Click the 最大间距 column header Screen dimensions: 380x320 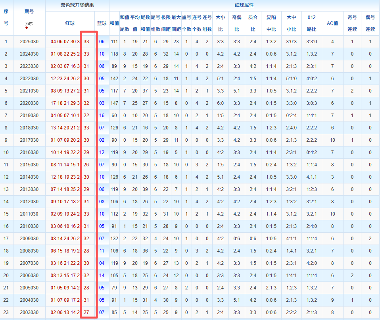pos(176,23)
